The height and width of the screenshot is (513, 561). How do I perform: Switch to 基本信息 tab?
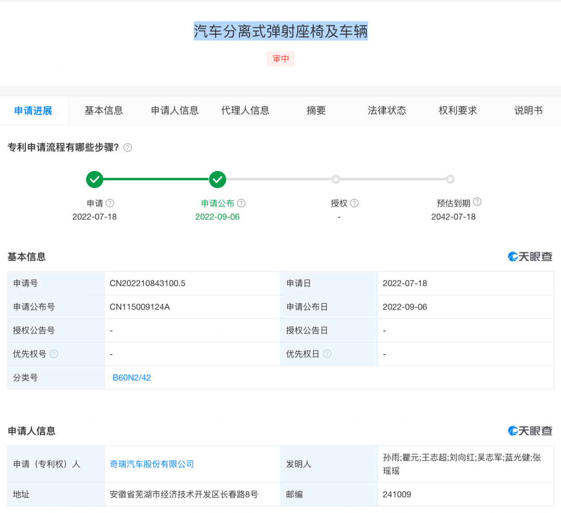tap(104, 111)
